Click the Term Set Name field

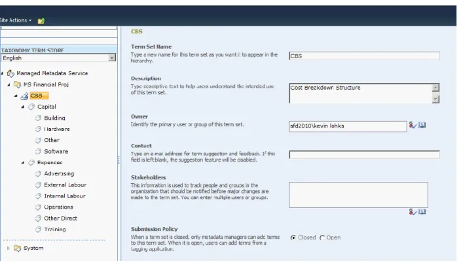365,56
